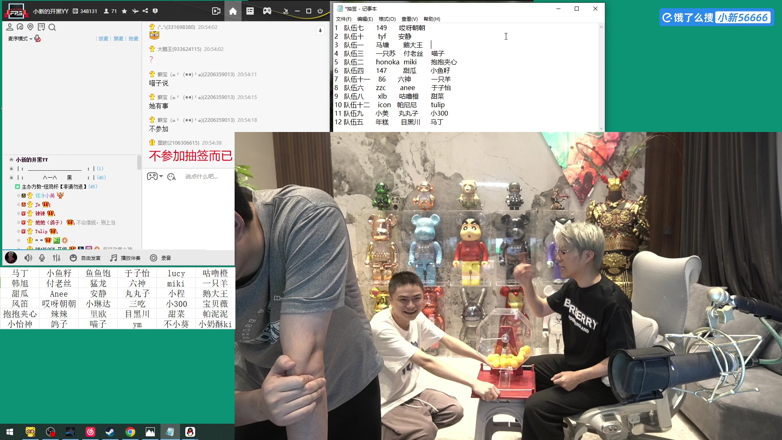Open the 查看(V) menu in Notepad

tap(409, 19)
